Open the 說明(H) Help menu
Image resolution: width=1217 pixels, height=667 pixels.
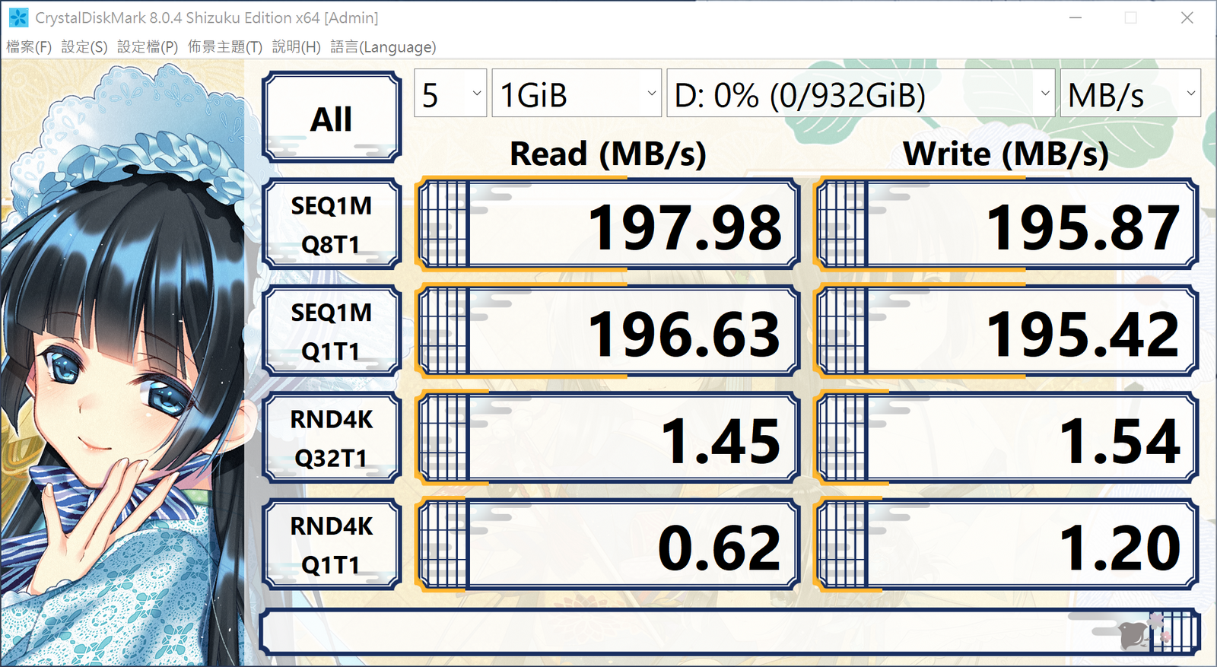(297, 47)
